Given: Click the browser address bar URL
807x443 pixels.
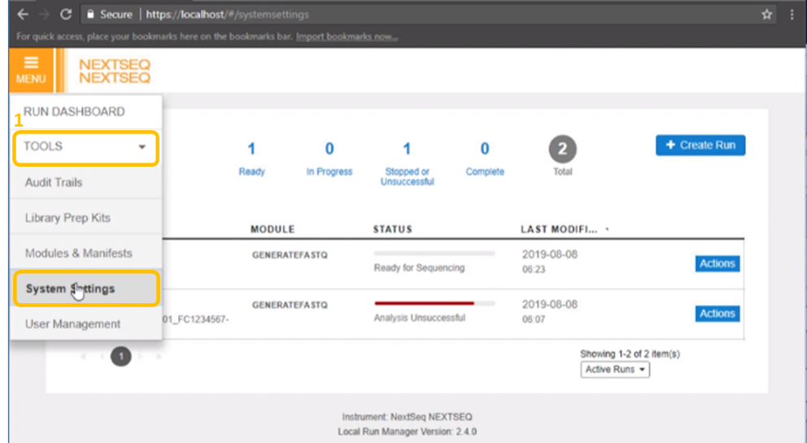Looking at the screenshot, I should pyautogui.click(x=228, y=15).
